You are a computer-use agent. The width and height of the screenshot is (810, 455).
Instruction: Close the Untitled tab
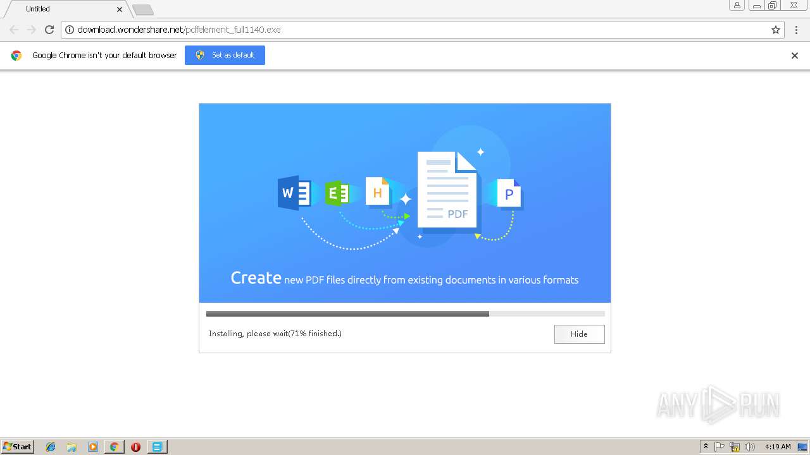click(x=120, y=9)
